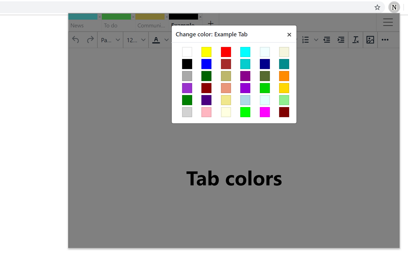The image size is (408, 255).
Task: Clear text formatting
Action: point(355,40)
